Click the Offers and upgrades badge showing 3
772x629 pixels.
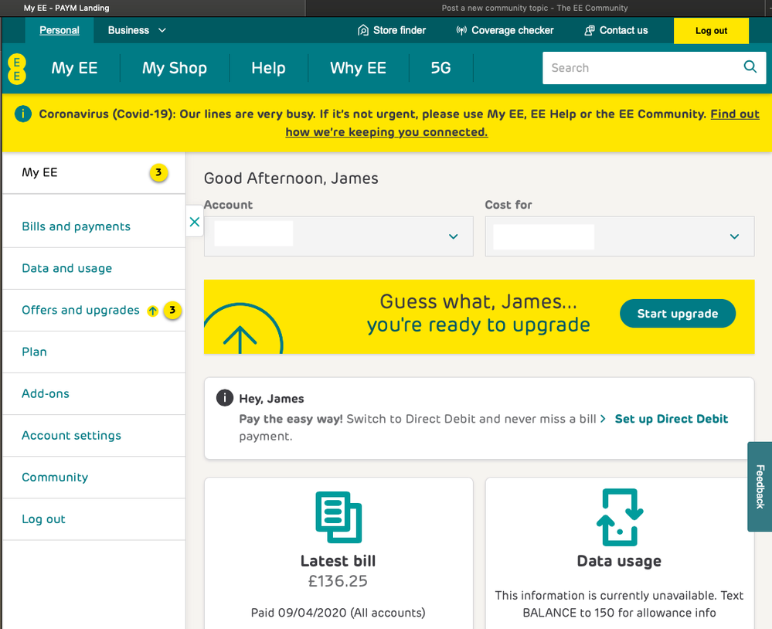[172, 310]
